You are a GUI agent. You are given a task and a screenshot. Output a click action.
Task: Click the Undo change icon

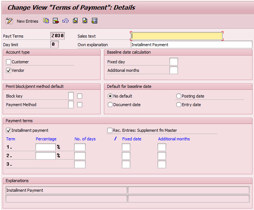[x=66, y=21]
